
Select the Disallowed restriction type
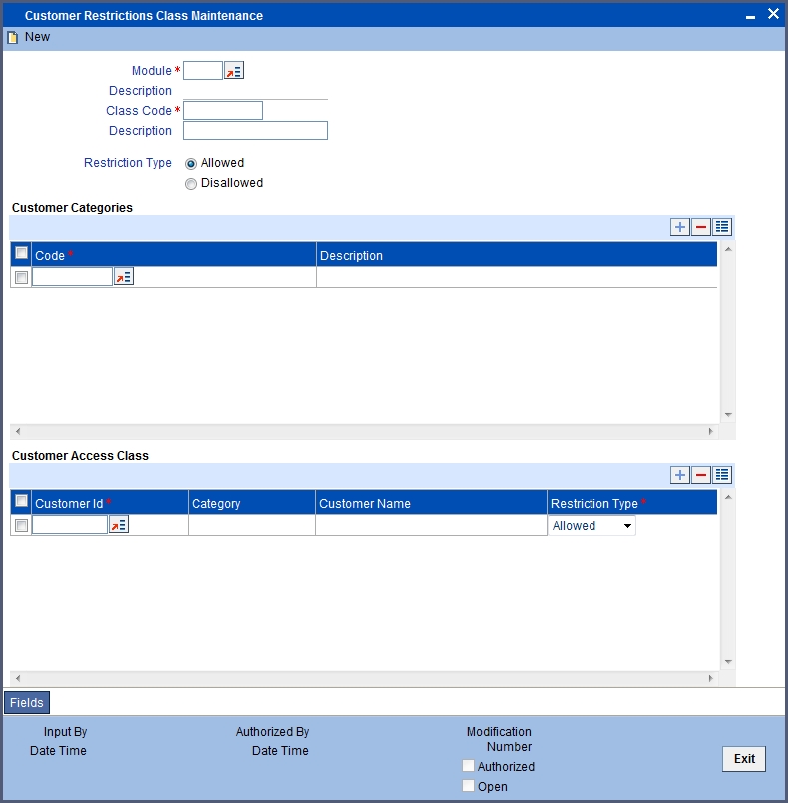(191, 184)
